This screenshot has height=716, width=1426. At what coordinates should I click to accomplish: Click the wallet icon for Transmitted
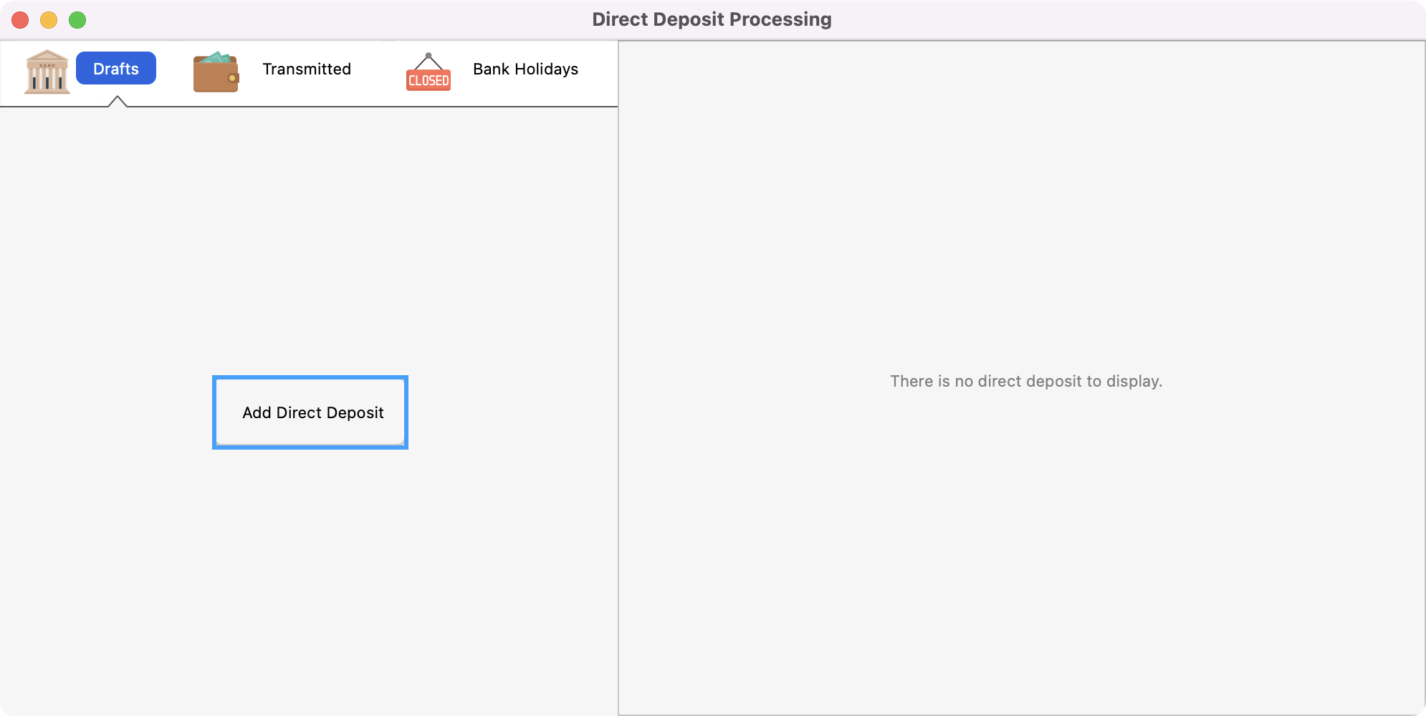coord(216,72)
